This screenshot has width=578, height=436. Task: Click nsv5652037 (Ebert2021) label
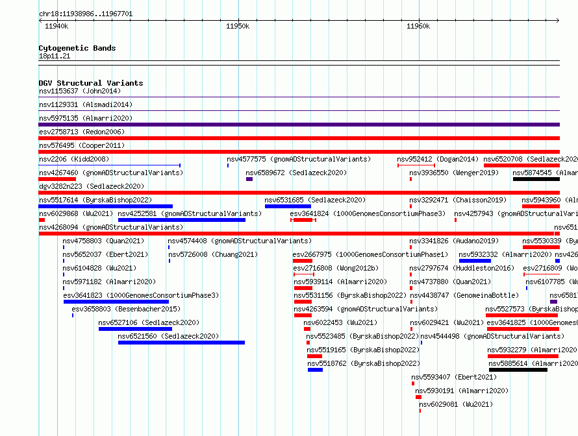click(105, 254)
